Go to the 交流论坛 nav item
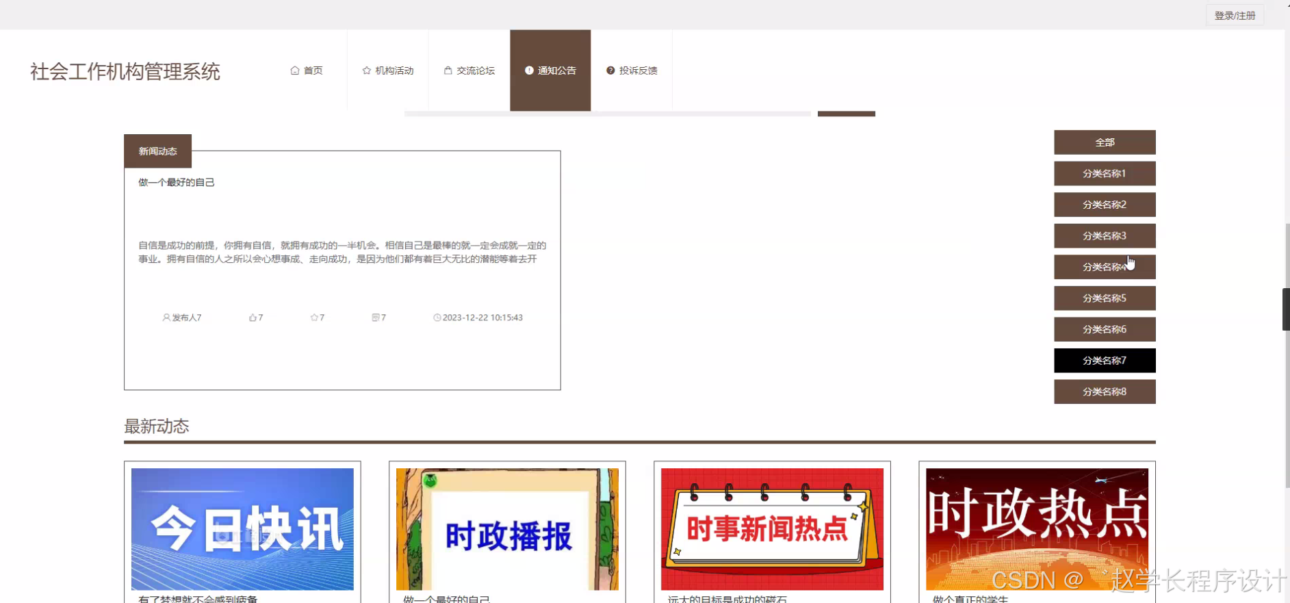1290x603 pixels. (x=469, y=70)
